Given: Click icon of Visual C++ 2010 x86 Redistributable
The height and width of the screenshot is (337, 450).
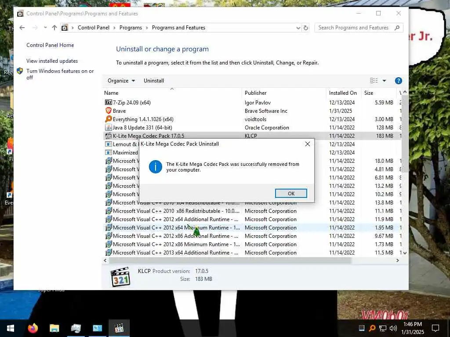Looking at the screenshot, I should click(108, 211).
